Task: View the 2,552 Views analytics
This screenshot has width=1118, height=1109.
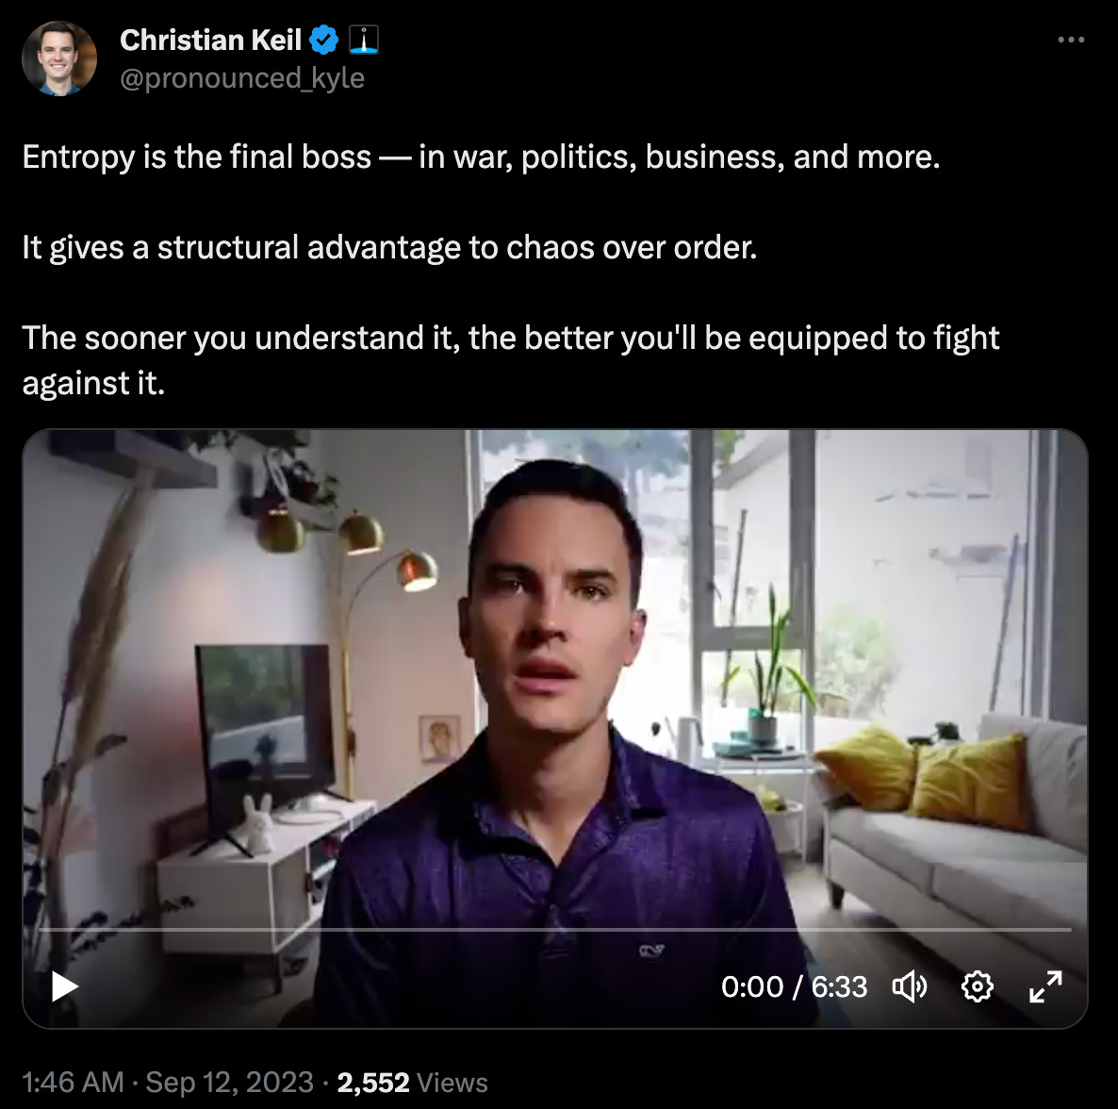Action: [x=412, y=1083]
